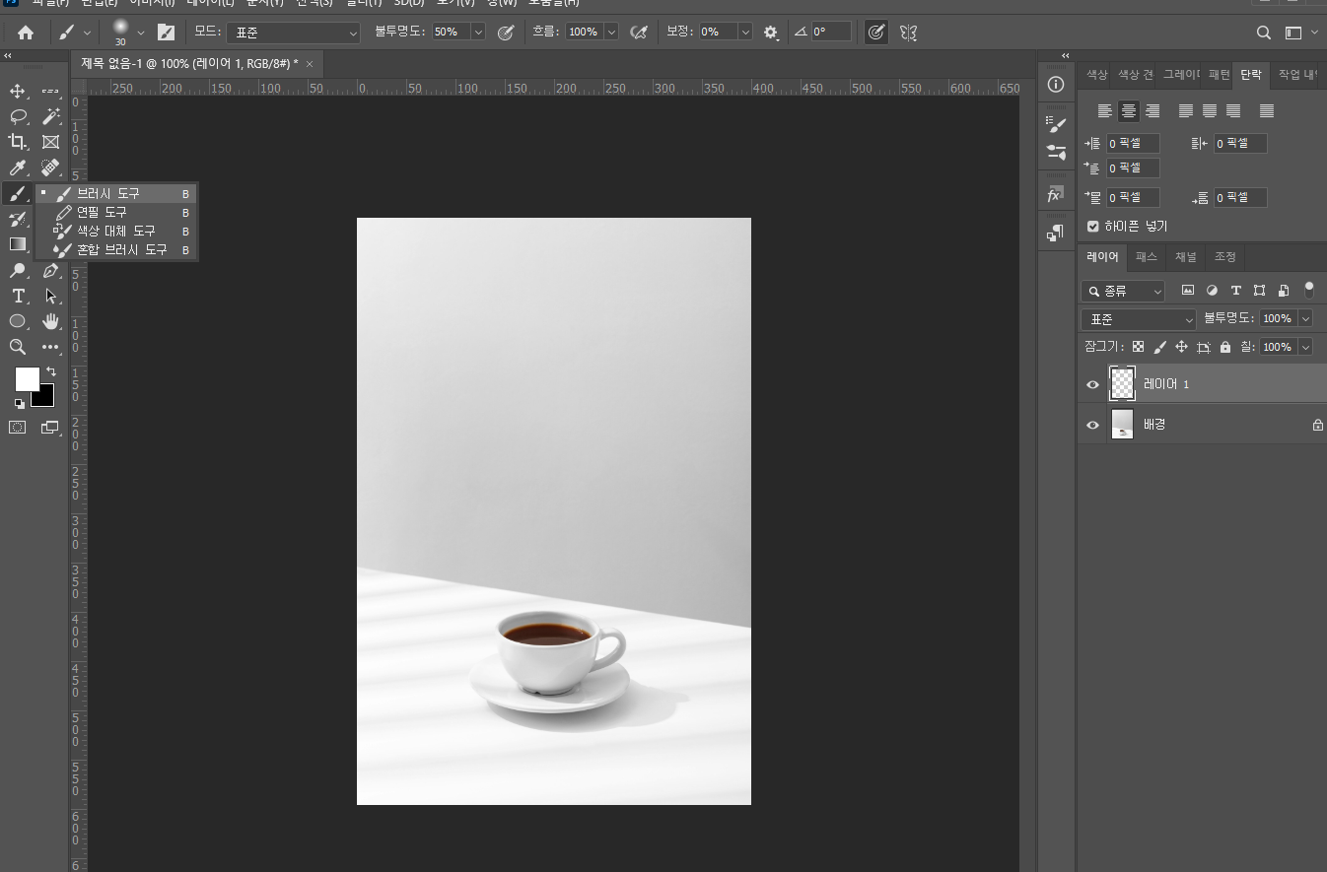The image size is (1327, 872).
Task: Click the black background color swatch
Action: (45, 398)
